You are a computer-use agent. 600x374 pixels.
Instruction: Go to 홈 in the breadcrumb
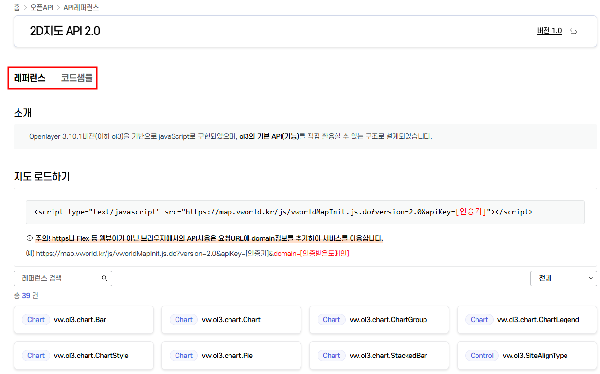(17, 8)
